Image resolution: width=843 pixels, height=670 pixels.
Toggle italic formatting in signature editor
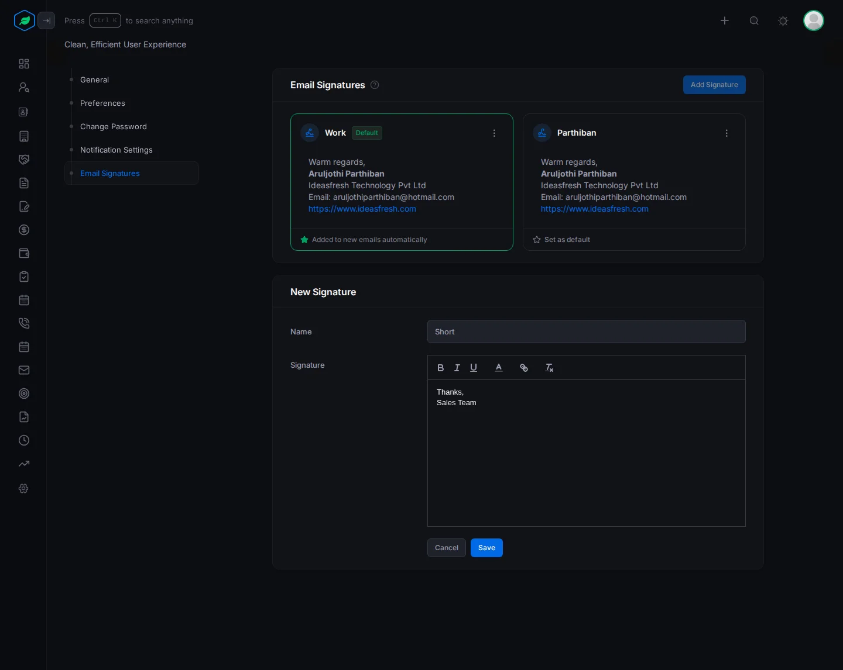(457, 368)
